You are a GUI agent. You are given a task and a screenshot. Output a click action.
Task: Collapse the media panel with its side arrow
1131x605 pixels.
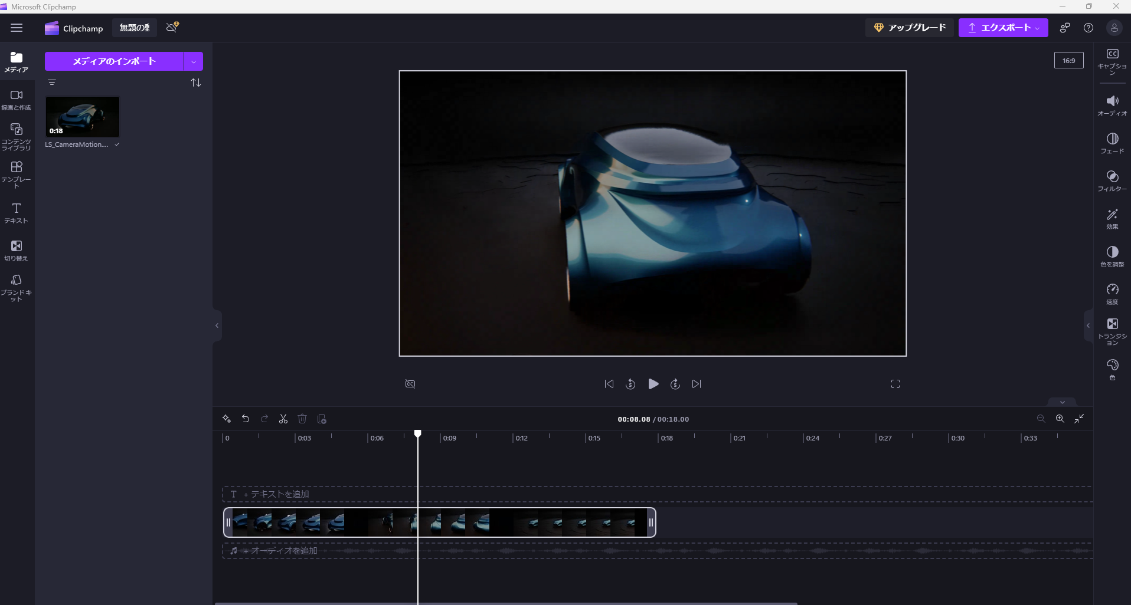(217, 325)
